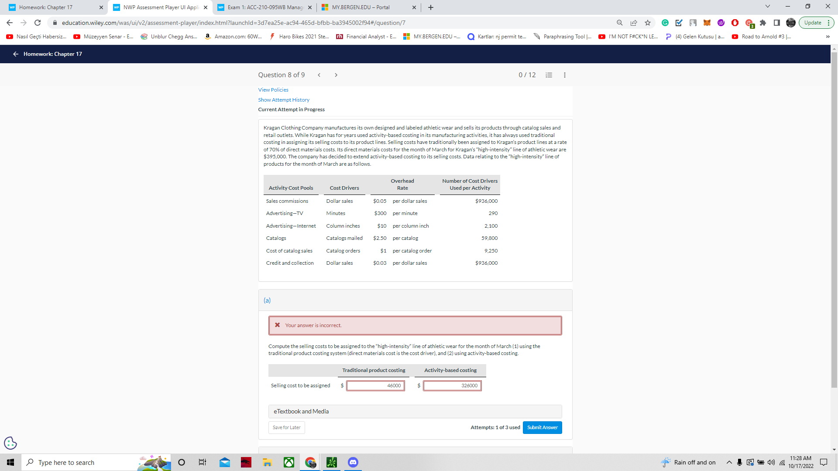Image resolution: width=838 pixels, height=471 pixels.
Task: Expand the eTextbook and Media section
Action: click(415, 411)
